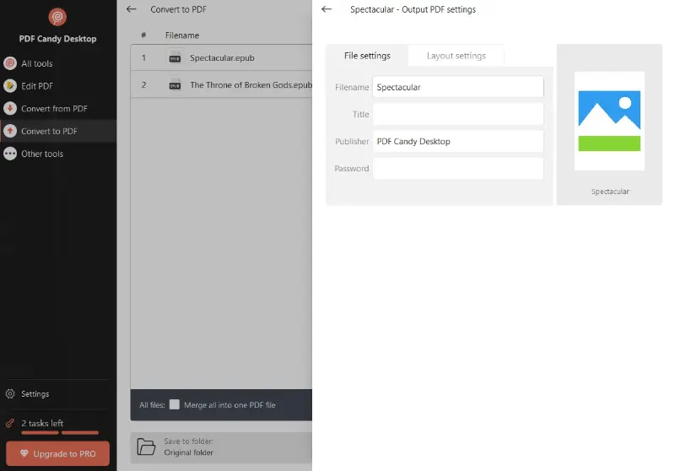Click the PDF Candy Desktop logo icon

[x=57, y=17]
